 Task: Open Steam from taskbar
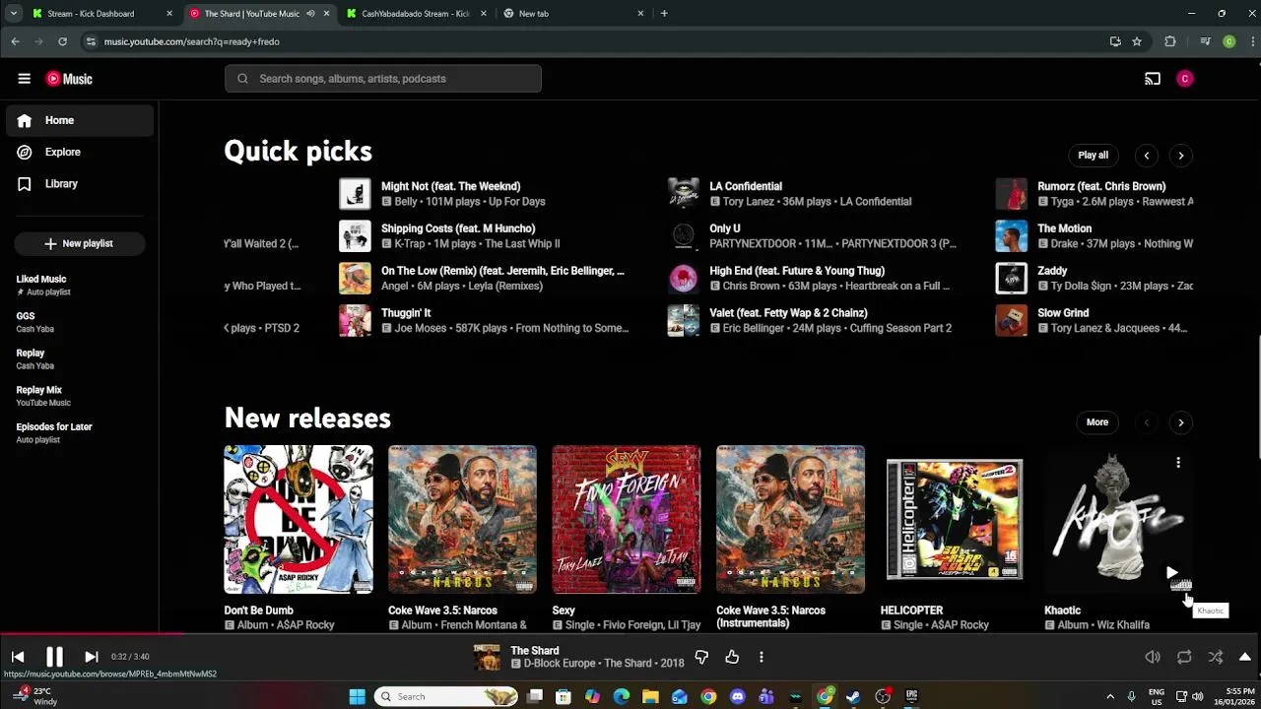[854, 697]
